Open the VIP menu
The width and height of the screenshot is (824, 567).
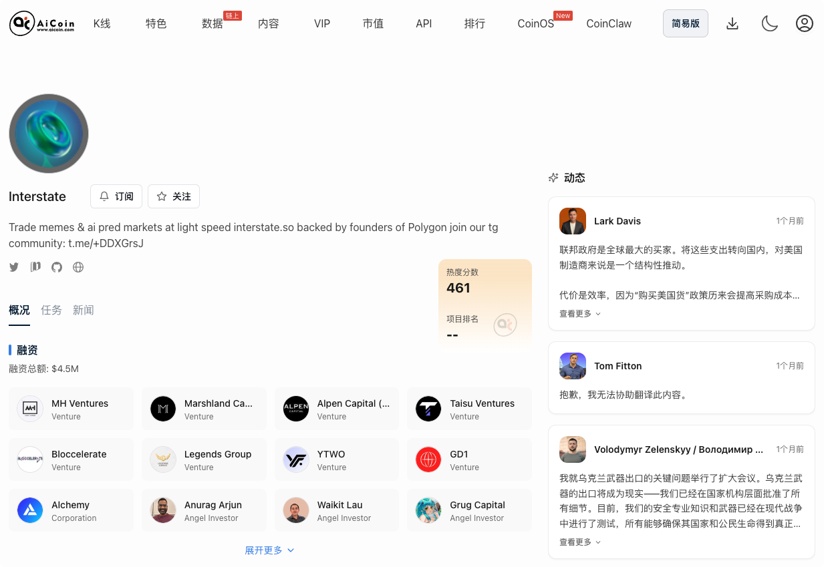[322, 23]
